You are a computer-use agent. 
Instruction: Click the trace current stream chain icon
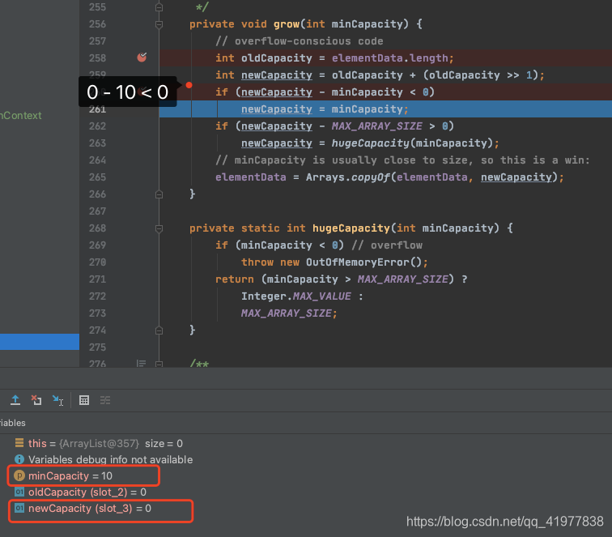[x=105, y=400]
